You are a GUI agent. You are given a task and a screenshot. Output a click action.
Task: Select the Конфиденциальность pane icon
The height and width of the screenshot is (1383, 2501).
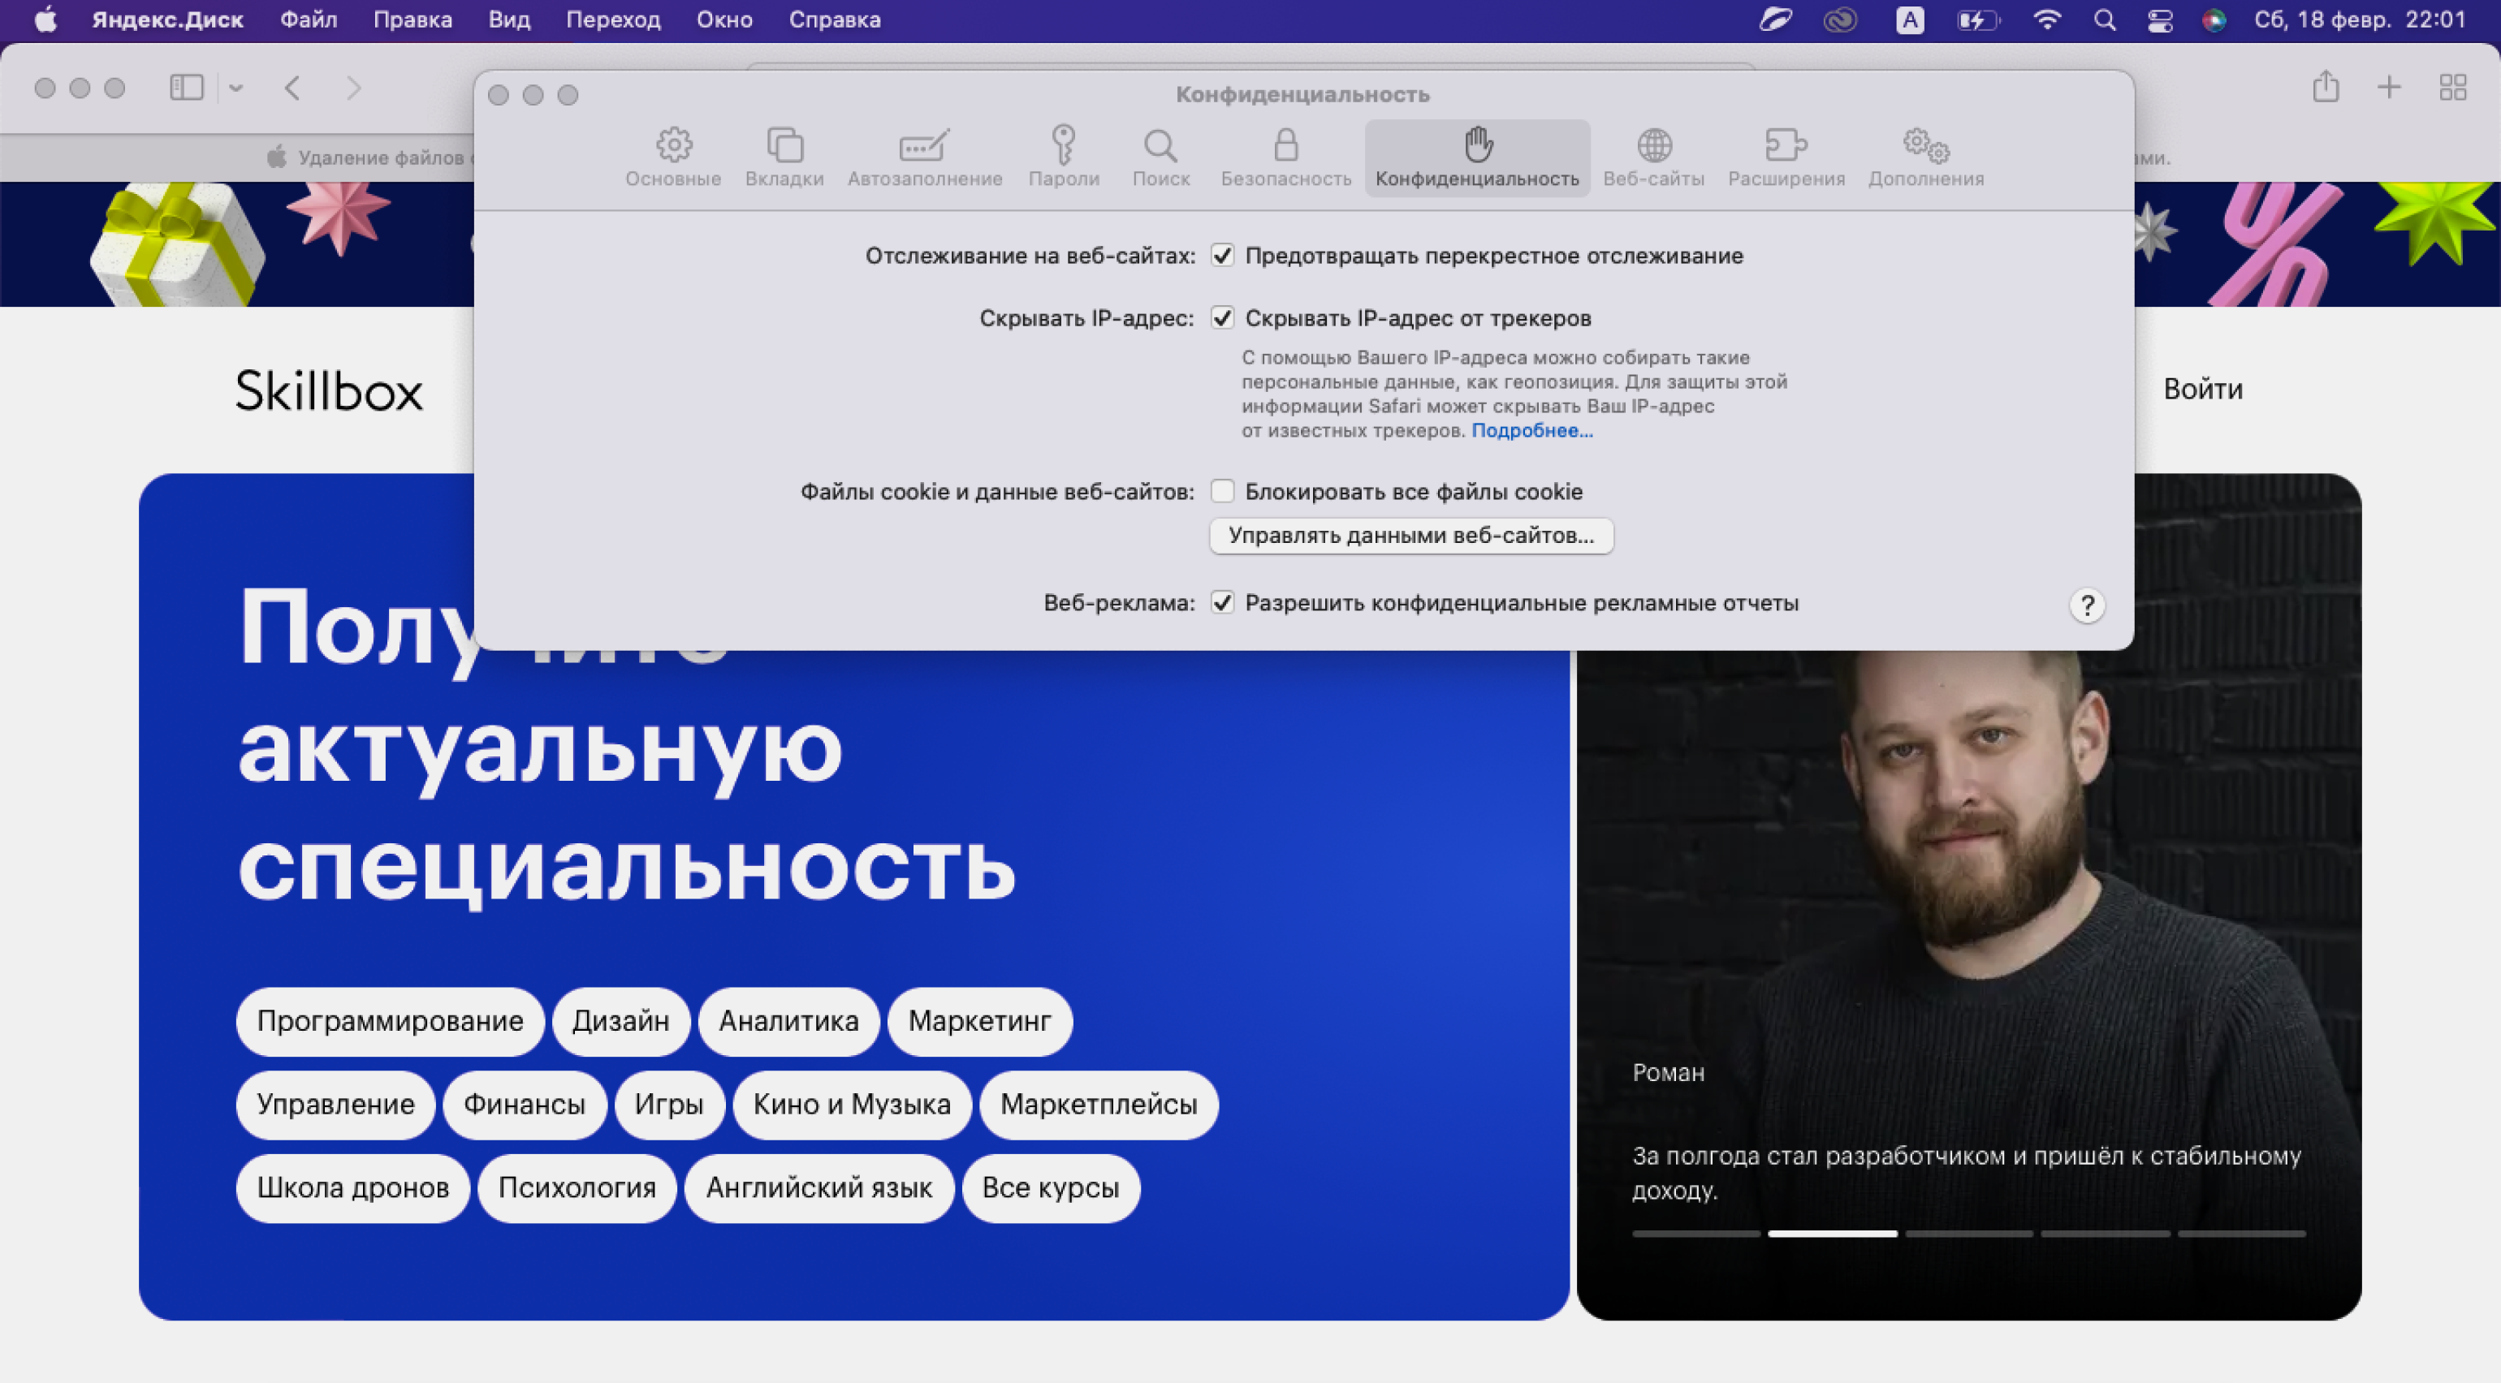point(1478,157)
